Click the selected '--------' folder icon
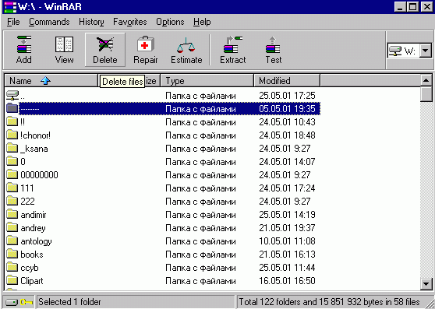This screenshot has width=435, height=309. (x=12, y=108)
